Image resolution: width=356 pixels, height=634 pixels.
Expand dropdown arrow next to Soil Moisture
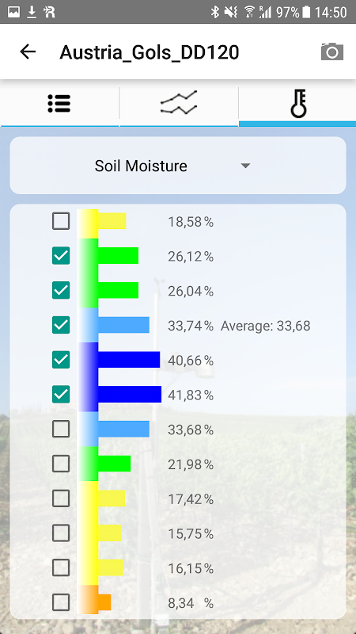tap(245, 166)
